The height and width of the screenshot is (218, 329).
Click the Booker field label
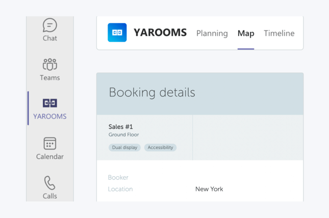coord(118,178)
